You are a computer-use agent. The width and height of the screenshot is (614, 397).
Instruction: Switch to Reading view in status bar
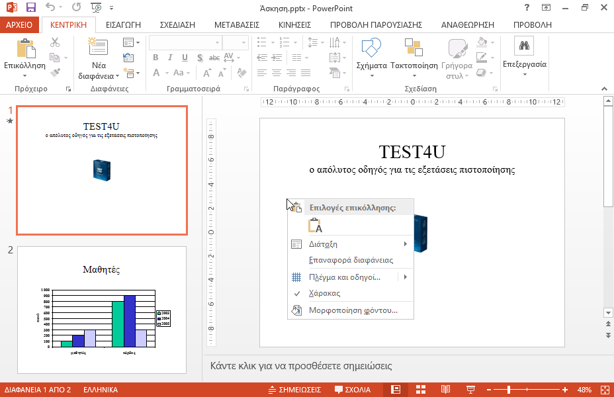(x=445, y=390)
